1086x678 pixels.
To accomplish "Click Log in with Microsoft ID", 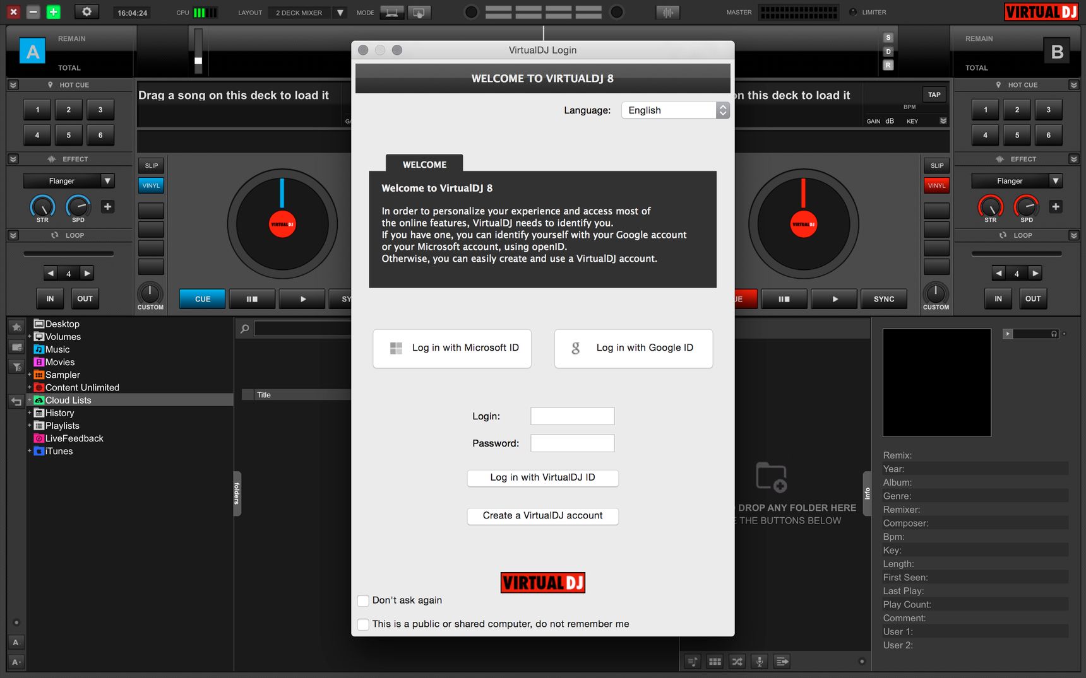I will [x=452, y=348].
